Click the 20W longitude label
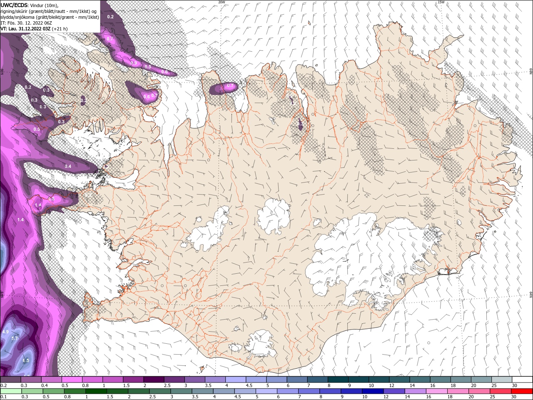533x400 pixels. [x=222, y=2]
